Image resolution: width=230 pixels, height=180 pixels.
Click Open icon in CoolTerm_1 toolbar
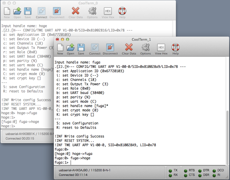point(70,47)
